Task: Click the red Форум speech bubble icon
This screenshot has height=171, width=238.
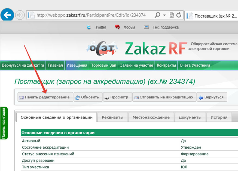Action: [x=117, y=27]
